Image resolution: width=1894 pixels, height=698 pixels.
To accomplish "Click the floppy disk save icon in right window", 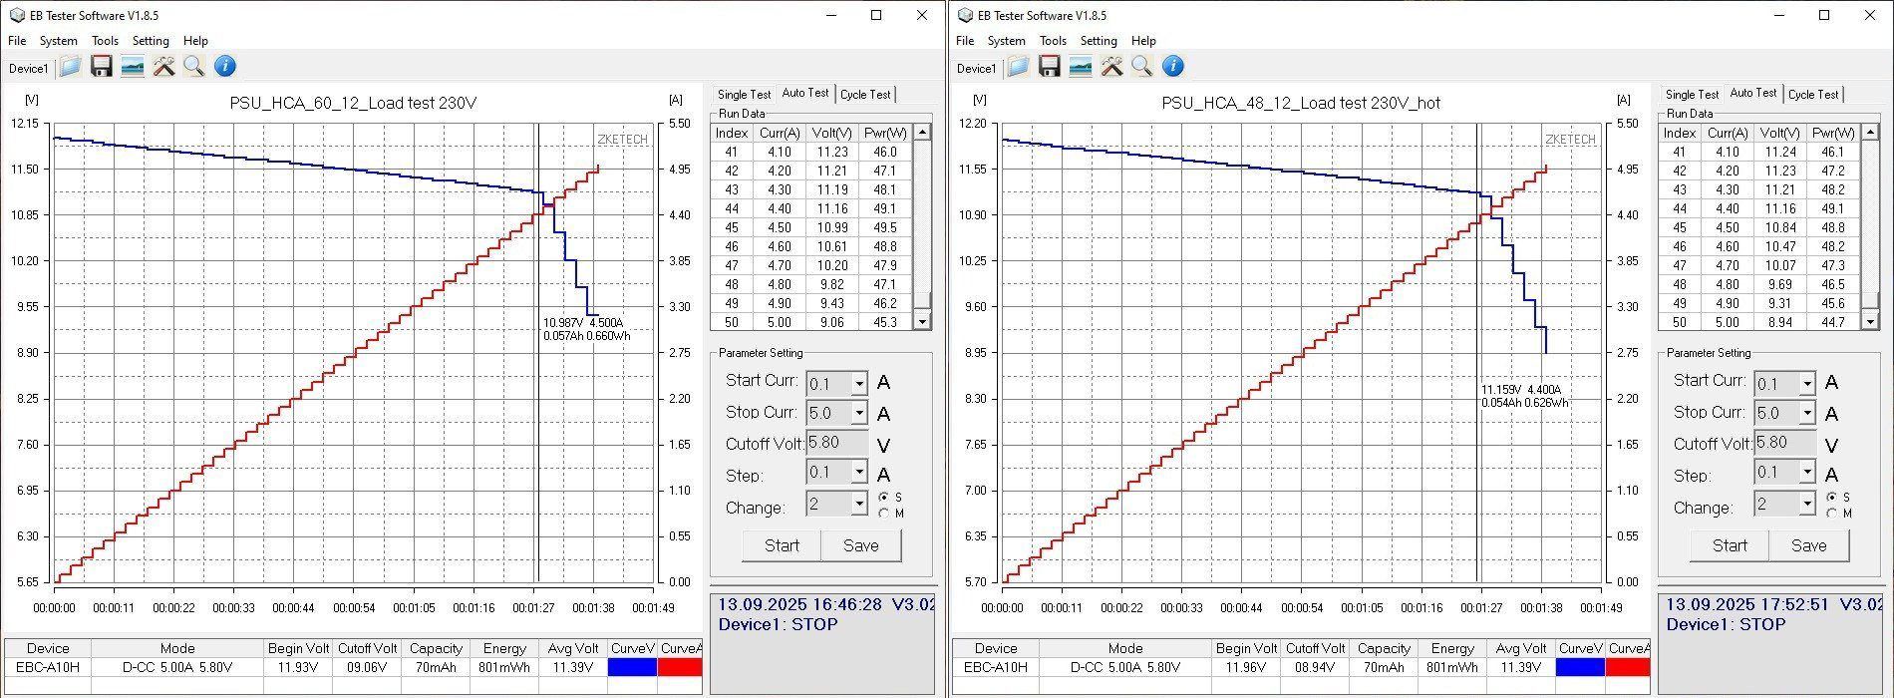I will click(1049, 67).
